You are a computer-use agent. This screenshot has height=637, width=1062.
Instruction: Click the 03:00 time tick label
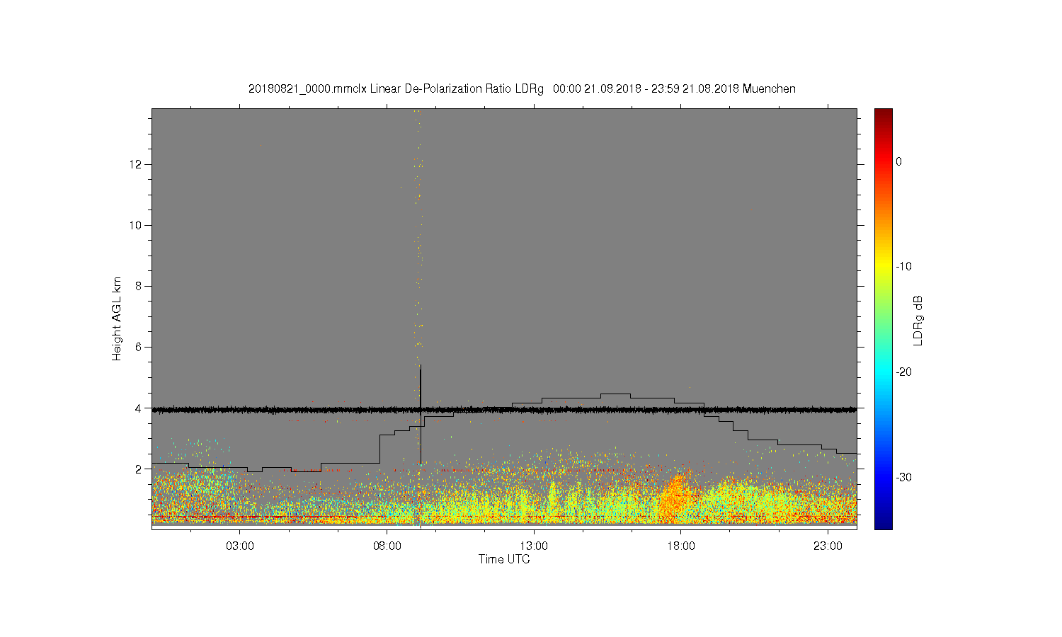240,546
